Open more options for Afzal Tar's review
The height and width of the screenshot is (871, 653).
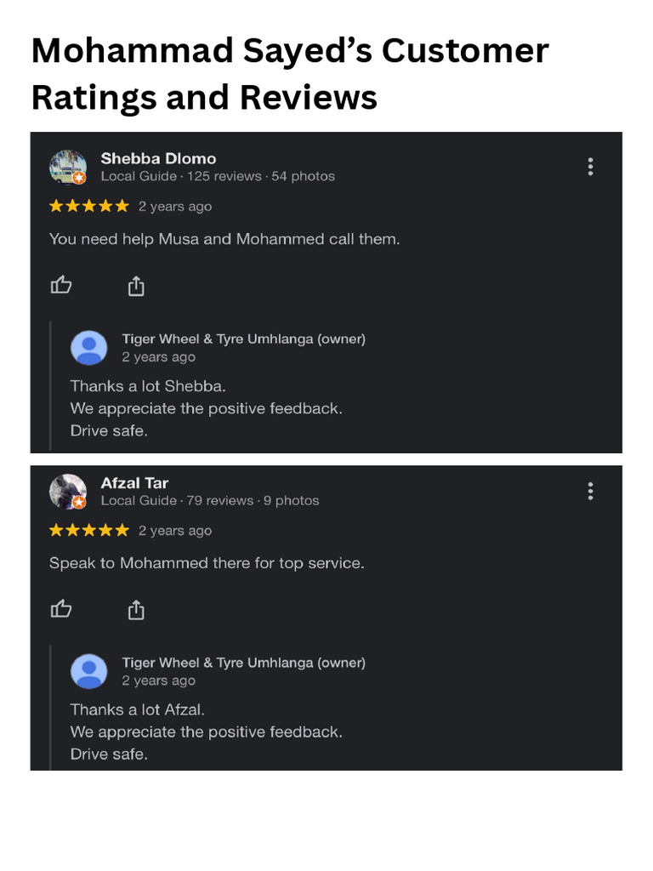(590, 491)
